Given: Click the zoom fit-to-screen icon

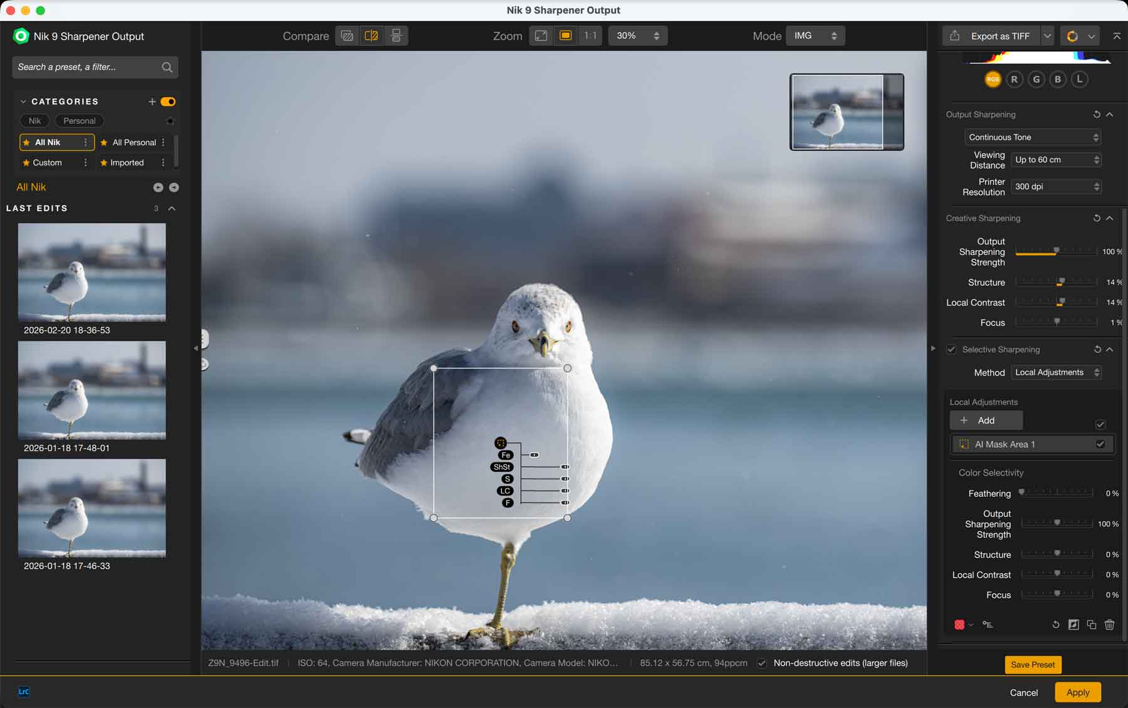Looking at the screenshot, I should pyautogui.click(x=541, y=36).
